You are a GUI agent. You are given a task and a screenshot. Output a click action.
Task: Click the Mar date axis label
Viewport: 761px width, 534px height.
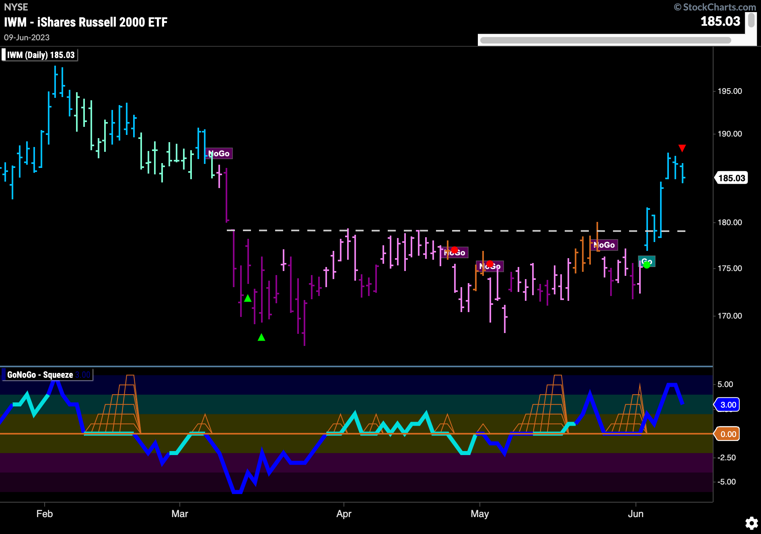point(179,514)
